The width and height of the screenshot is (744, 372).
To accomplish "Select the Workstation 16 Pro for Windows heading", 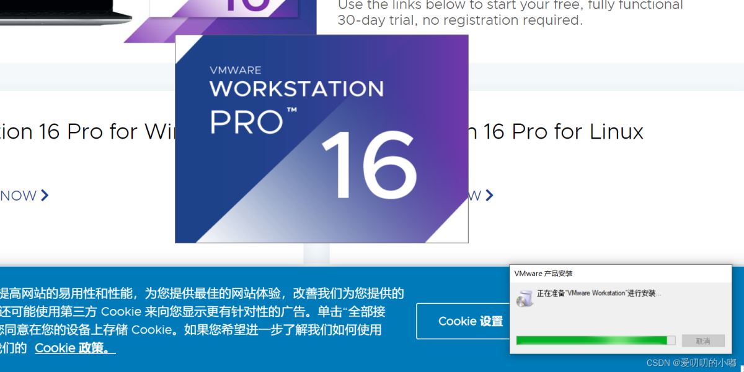I will pyautogui.click(x=87, y=131).
